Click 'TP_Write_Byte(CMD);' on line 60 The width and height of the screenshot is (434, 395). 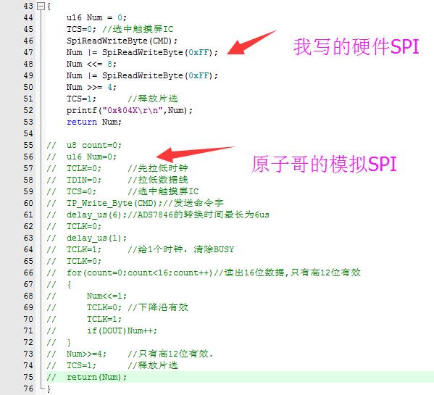(114, 204)
